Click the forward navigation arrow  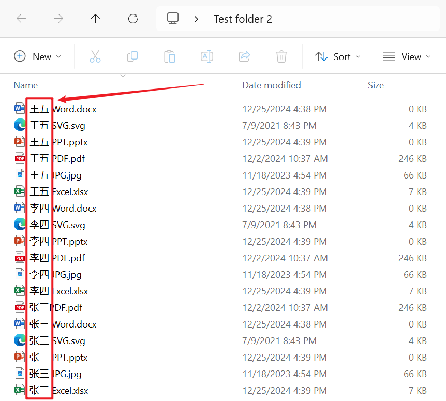pos(58,19)
